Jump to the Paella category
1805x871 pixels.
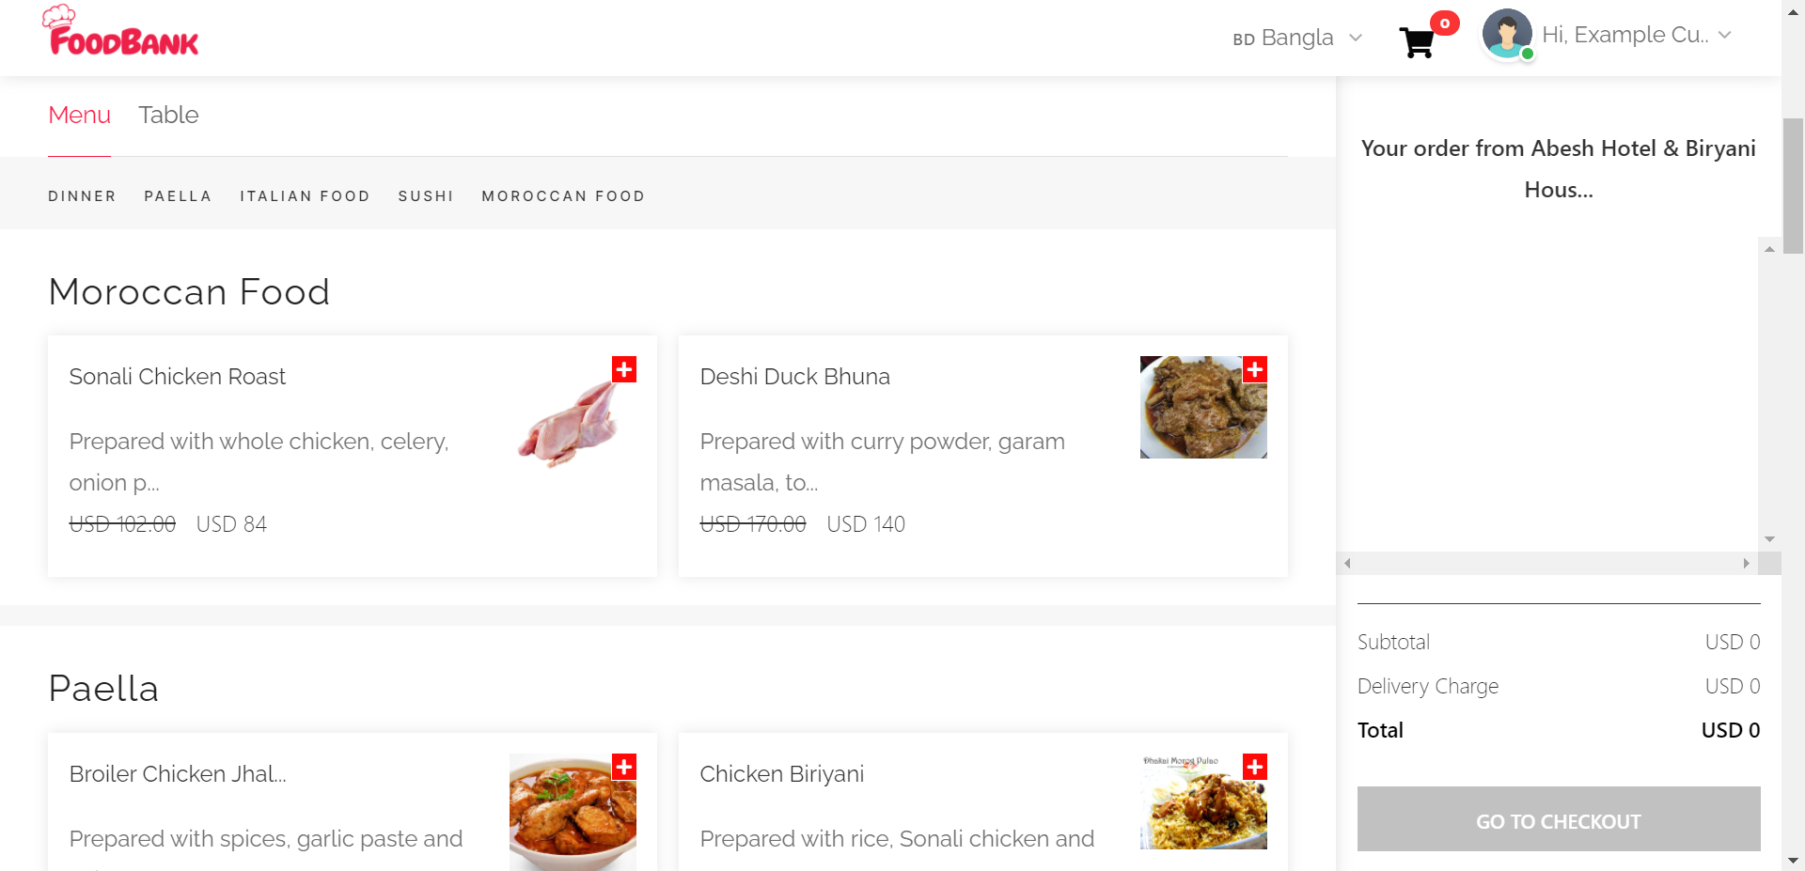click(x=178, y=196)
